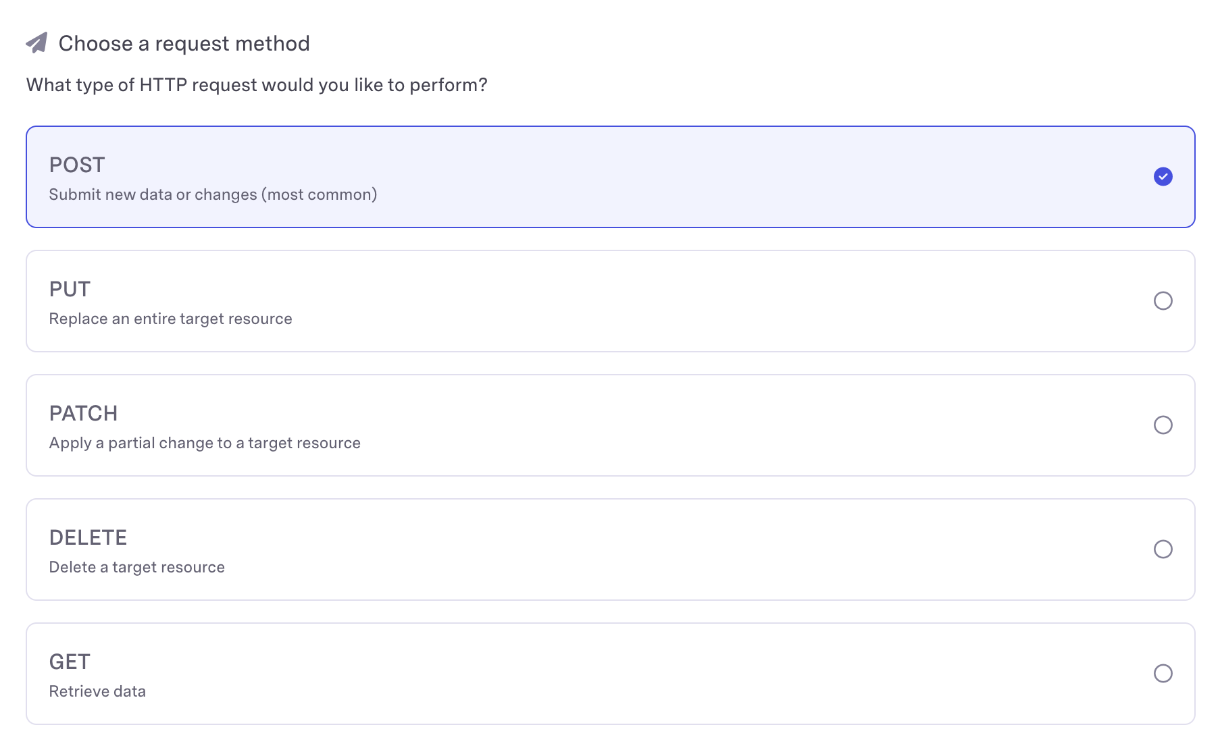Viewport: 1220px width, 752px height.
Task: Select the PUT radio button
Action: 1163,301
